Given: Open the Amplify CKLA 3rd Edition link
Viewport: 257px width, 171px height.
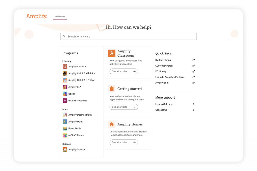Looking at the screenshot, I should pos(82,80).
